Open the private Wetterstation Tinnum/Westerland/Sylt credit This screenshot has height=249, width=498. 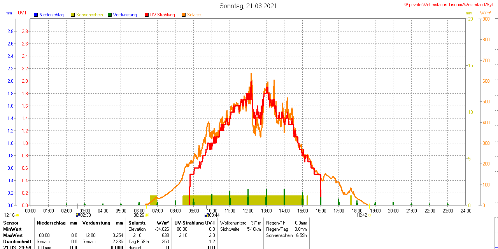[x=451, y=4]
